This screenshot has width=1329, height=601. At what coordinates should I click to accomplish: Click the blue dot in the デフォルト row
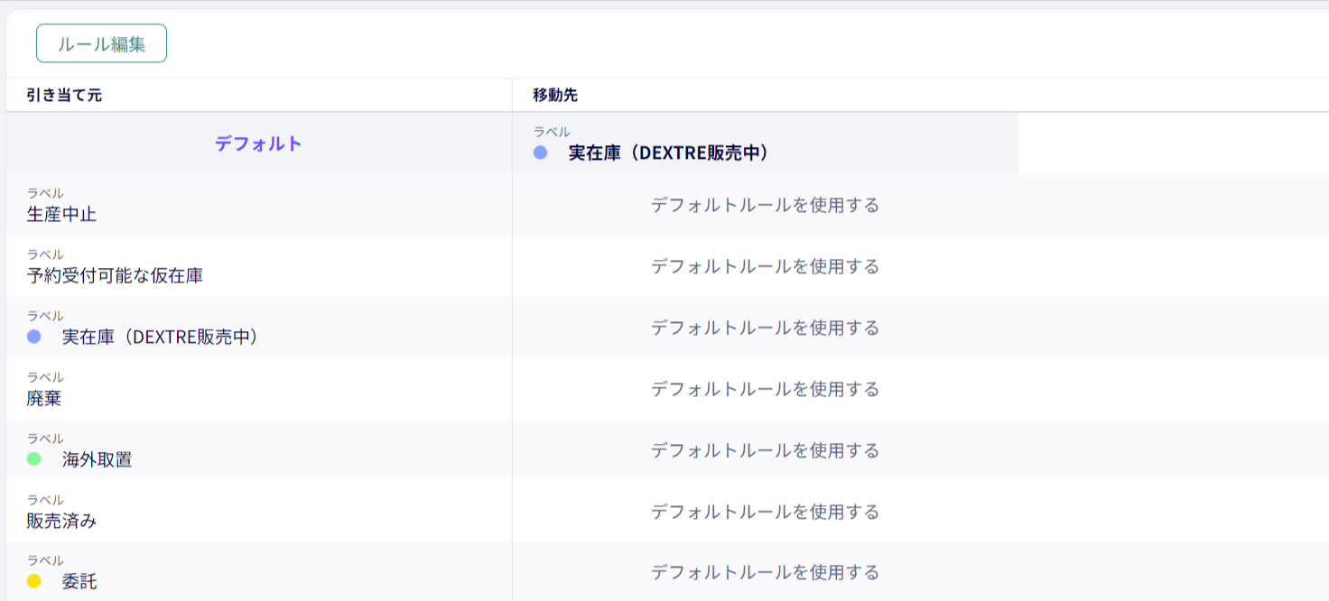pos(540,153)
